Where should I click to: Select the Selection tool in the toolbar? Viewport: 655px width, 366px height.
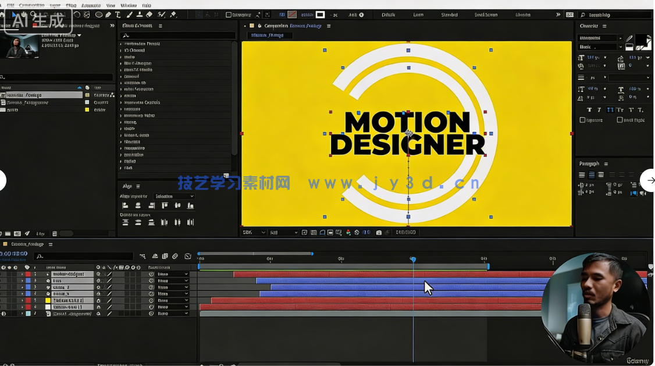coord(14,14)
